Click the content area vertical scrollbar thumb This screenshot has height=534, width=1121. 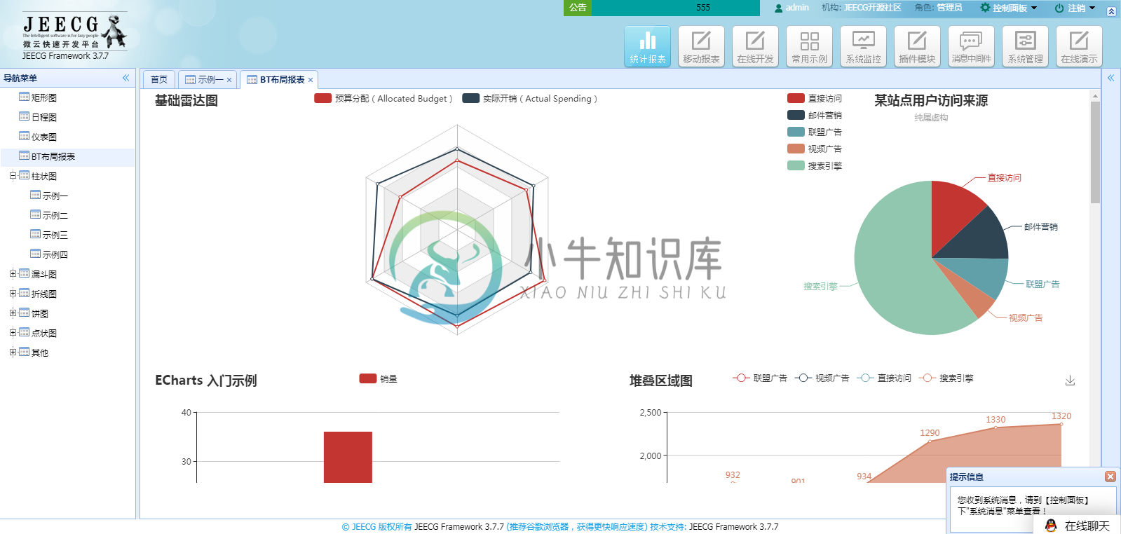tap(1095, 152)
